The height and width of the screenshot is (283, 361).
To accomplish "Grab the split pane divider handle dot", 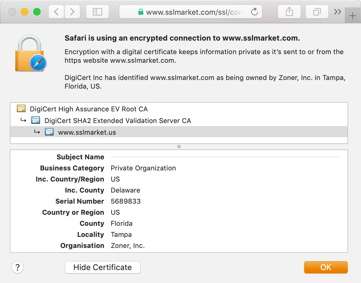I will (179, 147).
